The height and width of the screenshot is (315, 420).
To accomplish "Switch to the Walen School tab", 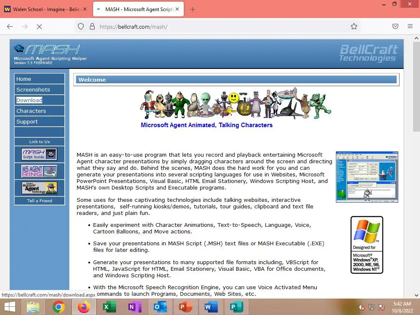I will point(46,9).
